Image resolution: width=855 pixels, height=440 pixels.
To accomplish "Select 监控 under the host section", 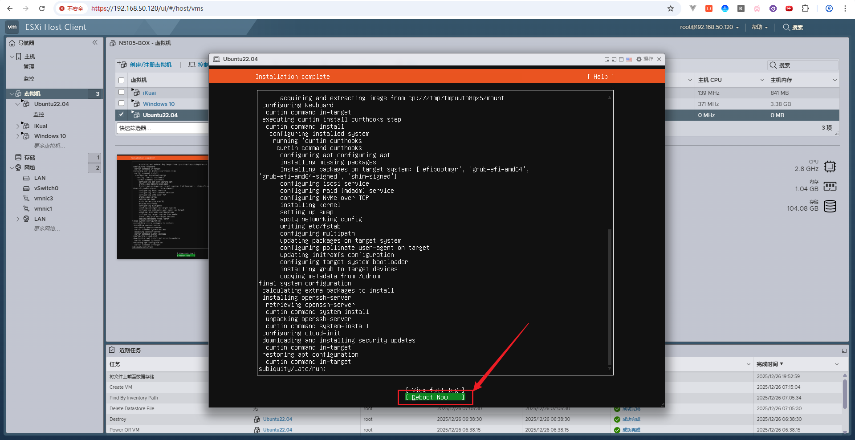I will click(29, 79).
